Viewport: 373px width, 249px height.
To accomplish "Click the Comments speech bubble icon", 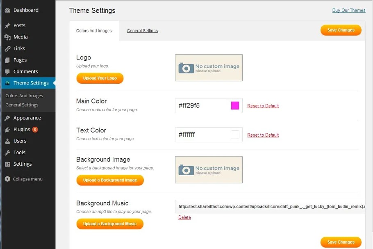I will click(x=7, y=71).
